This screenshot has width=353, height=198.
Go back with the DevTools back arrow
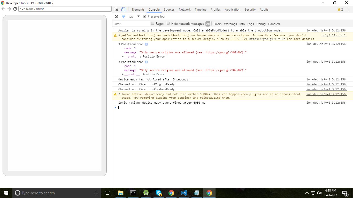[3, 9]
